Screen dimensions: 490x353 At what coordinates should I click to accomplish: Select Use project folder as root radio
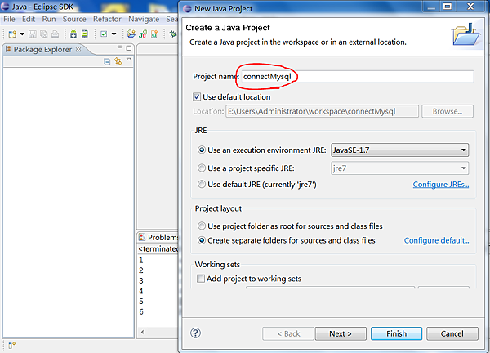[202, 226]
